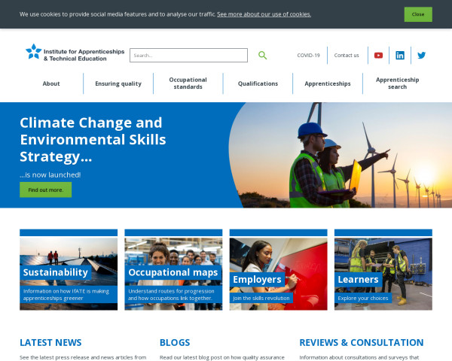Image resolution: width=452 pixels, height=361 pixels.
Task: Click the Institute for Apprenticeships logo
Action: pyautogui.click(x=75, y=53)
